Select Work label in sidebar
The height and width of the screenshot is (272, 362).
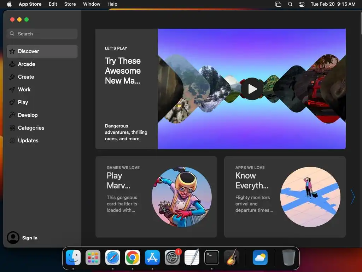[x=24, y=90]
